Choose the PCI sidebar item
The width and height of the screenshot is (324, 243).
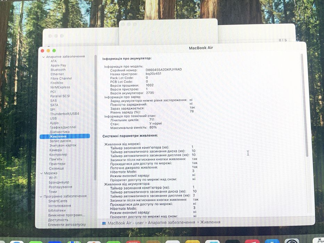pos(53,92)
